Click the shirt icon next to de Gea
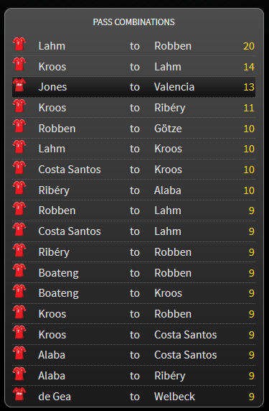The height and width of the screenshot is (411, 269). (19, 394)
